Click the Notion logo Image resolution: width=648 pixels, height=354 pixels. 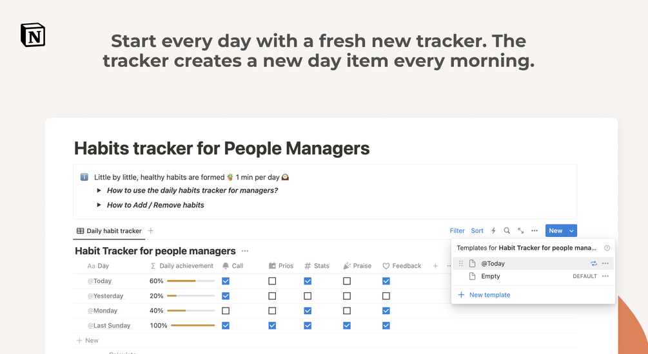[33, 35]
